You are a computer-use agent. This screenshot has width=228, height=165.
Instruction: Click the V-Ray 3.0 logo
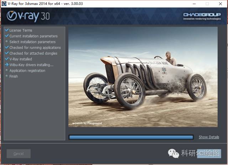tap(28, 16)
